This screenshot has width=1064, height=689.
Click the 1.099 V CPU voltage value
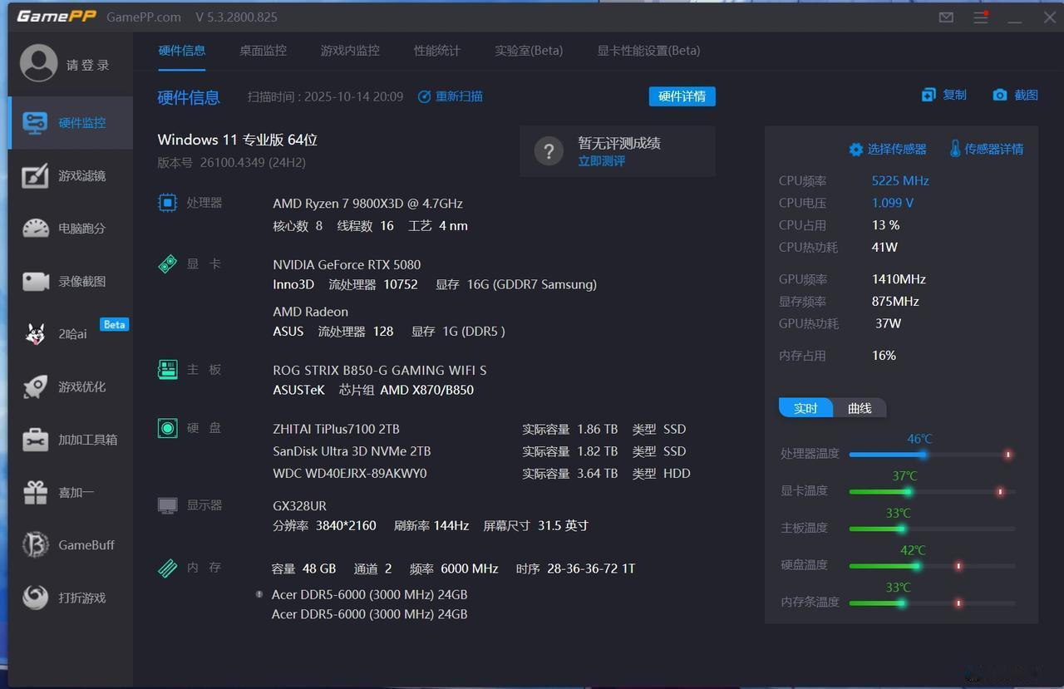point(893,203)
